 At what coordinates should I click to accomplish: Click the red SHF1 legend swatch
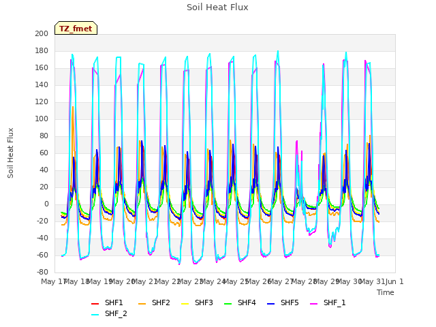tap(95, 304)
